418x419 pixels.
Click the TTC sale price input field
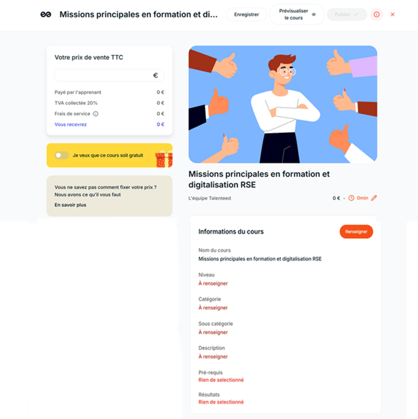[109, 75]
